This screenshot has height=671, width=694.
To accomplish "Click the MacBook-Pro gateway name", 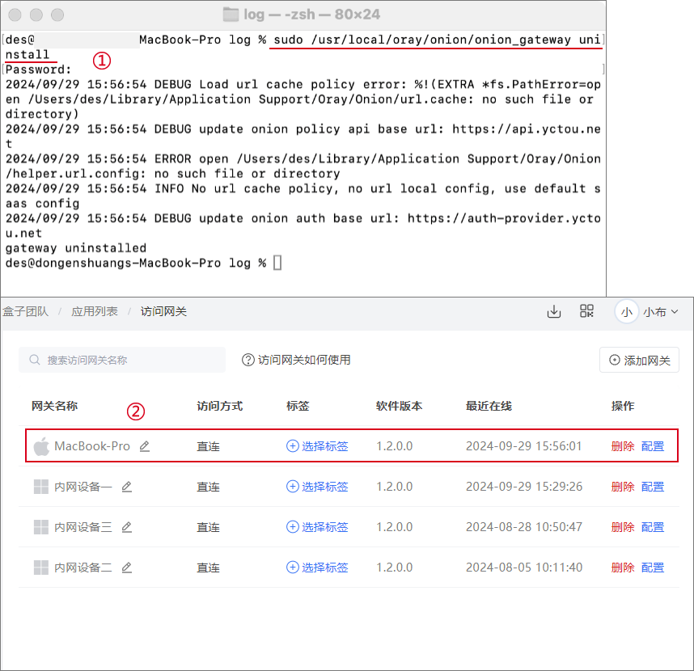I will pyautogui.click(x=92, y=446).
